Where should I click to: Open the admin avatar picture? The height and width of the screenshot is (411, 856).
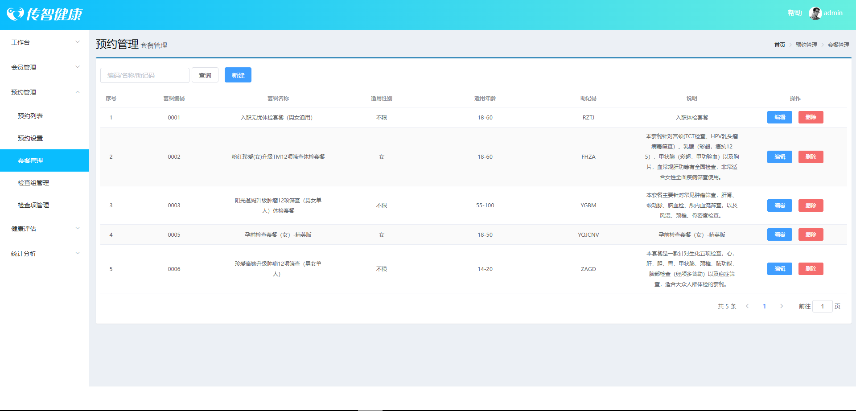[x=815, y=13]
